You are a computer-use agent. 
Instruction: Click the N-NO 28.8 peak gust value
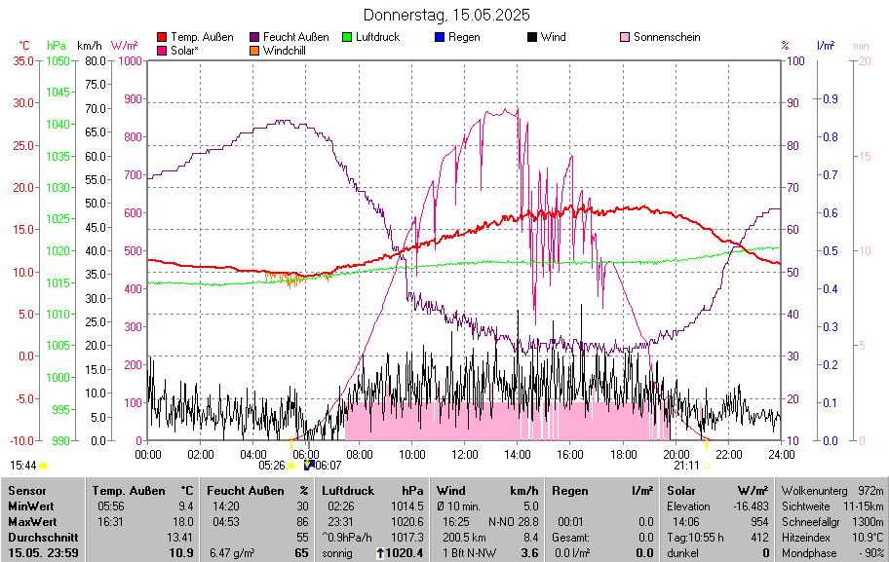click(513, 522)
